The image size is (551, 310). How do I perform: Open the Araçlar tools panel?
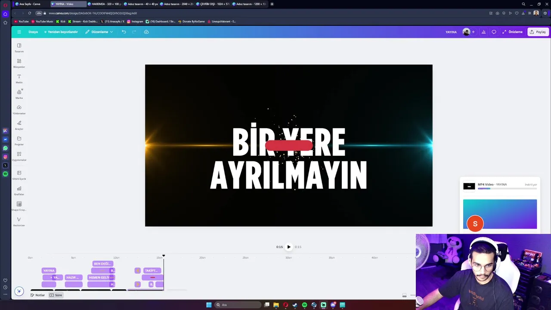tap(19, 125)
